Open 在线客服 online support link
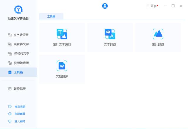This screenshot has width=188, height=129. coord(20,114)
